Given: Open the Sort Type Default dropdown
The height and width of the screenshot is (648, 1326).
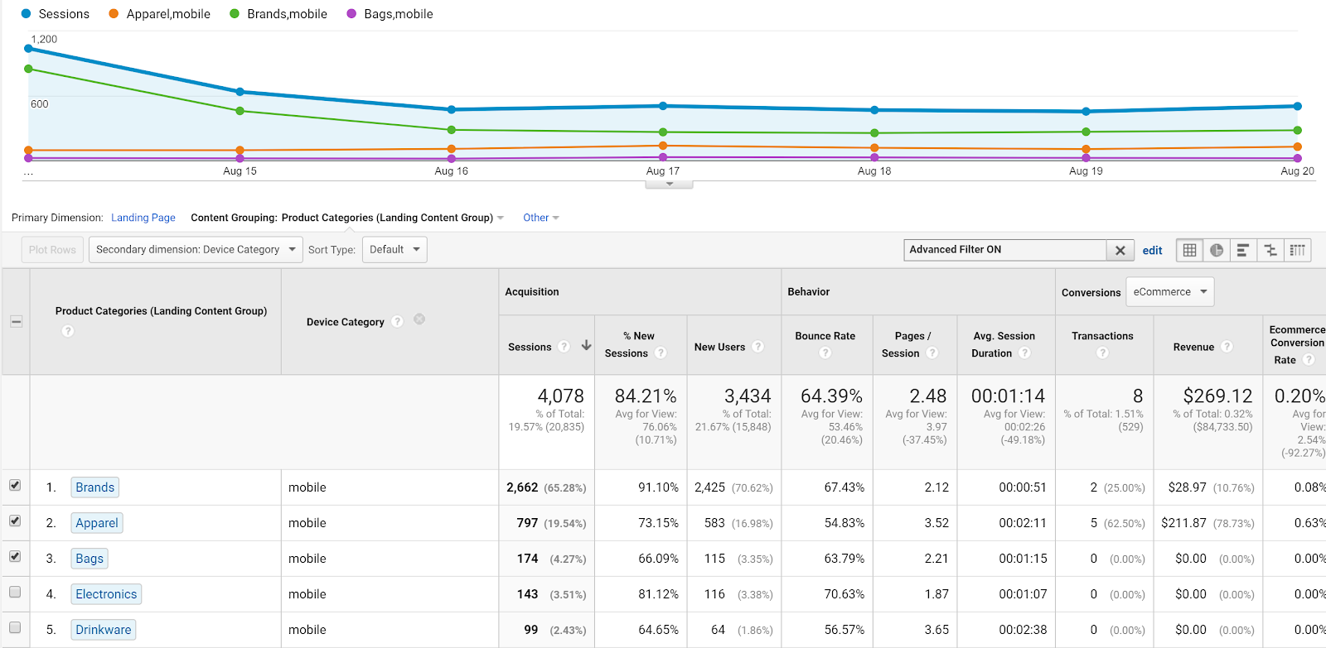Looking at the screenshot, I should [394, 250].
